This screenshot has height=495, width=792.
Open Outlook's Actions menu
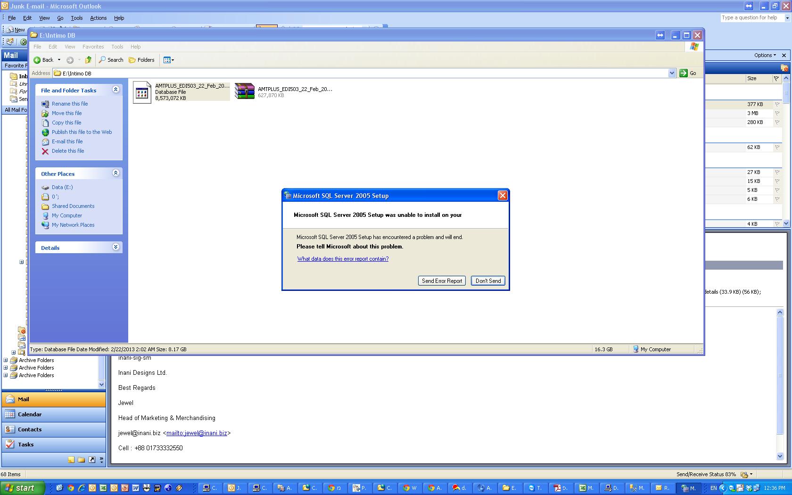coord(98,18)
